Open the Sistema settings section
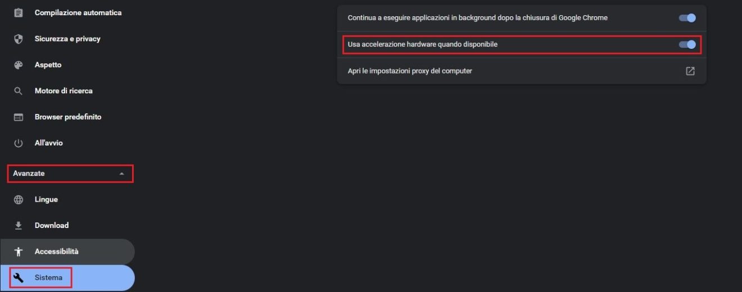 pyautogui.click(x=48, y=278)
